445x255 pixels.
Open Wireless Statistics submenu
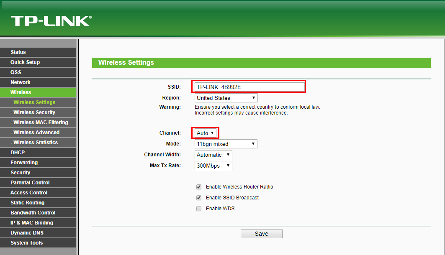[x=38, y=143]
